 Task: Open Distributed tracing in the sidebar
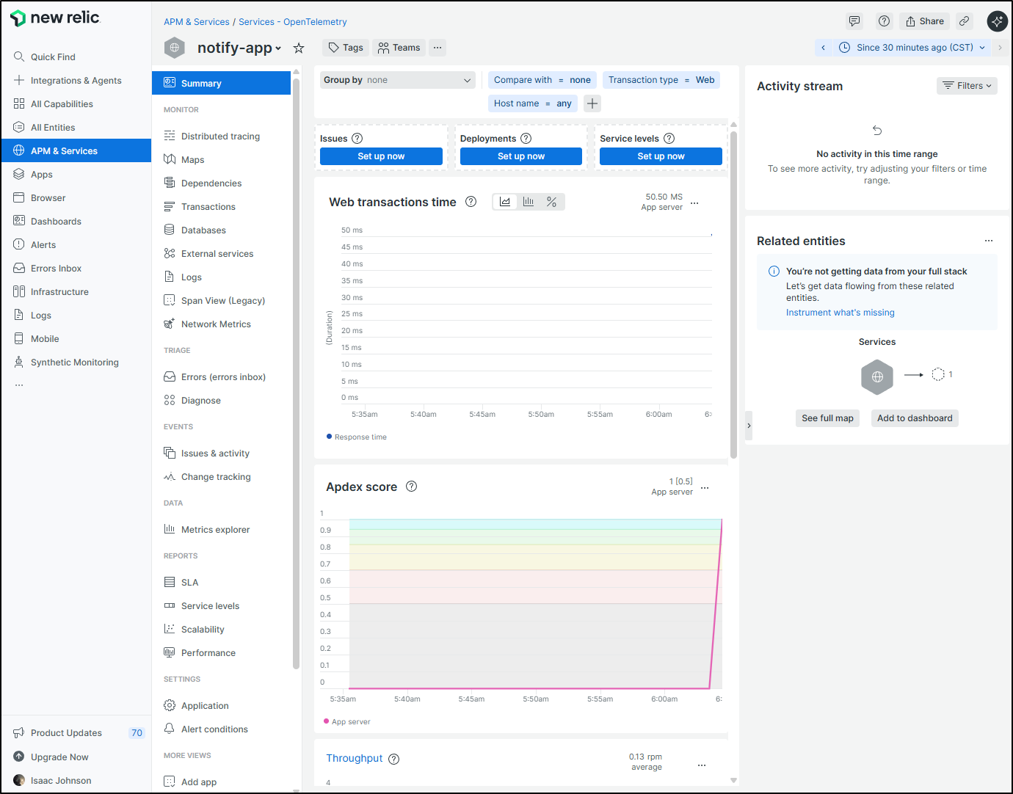(220, 136)
